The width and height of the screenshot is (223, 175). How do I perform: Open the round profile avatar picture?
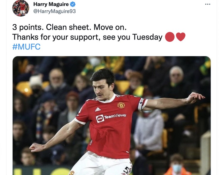click(21, 8)
